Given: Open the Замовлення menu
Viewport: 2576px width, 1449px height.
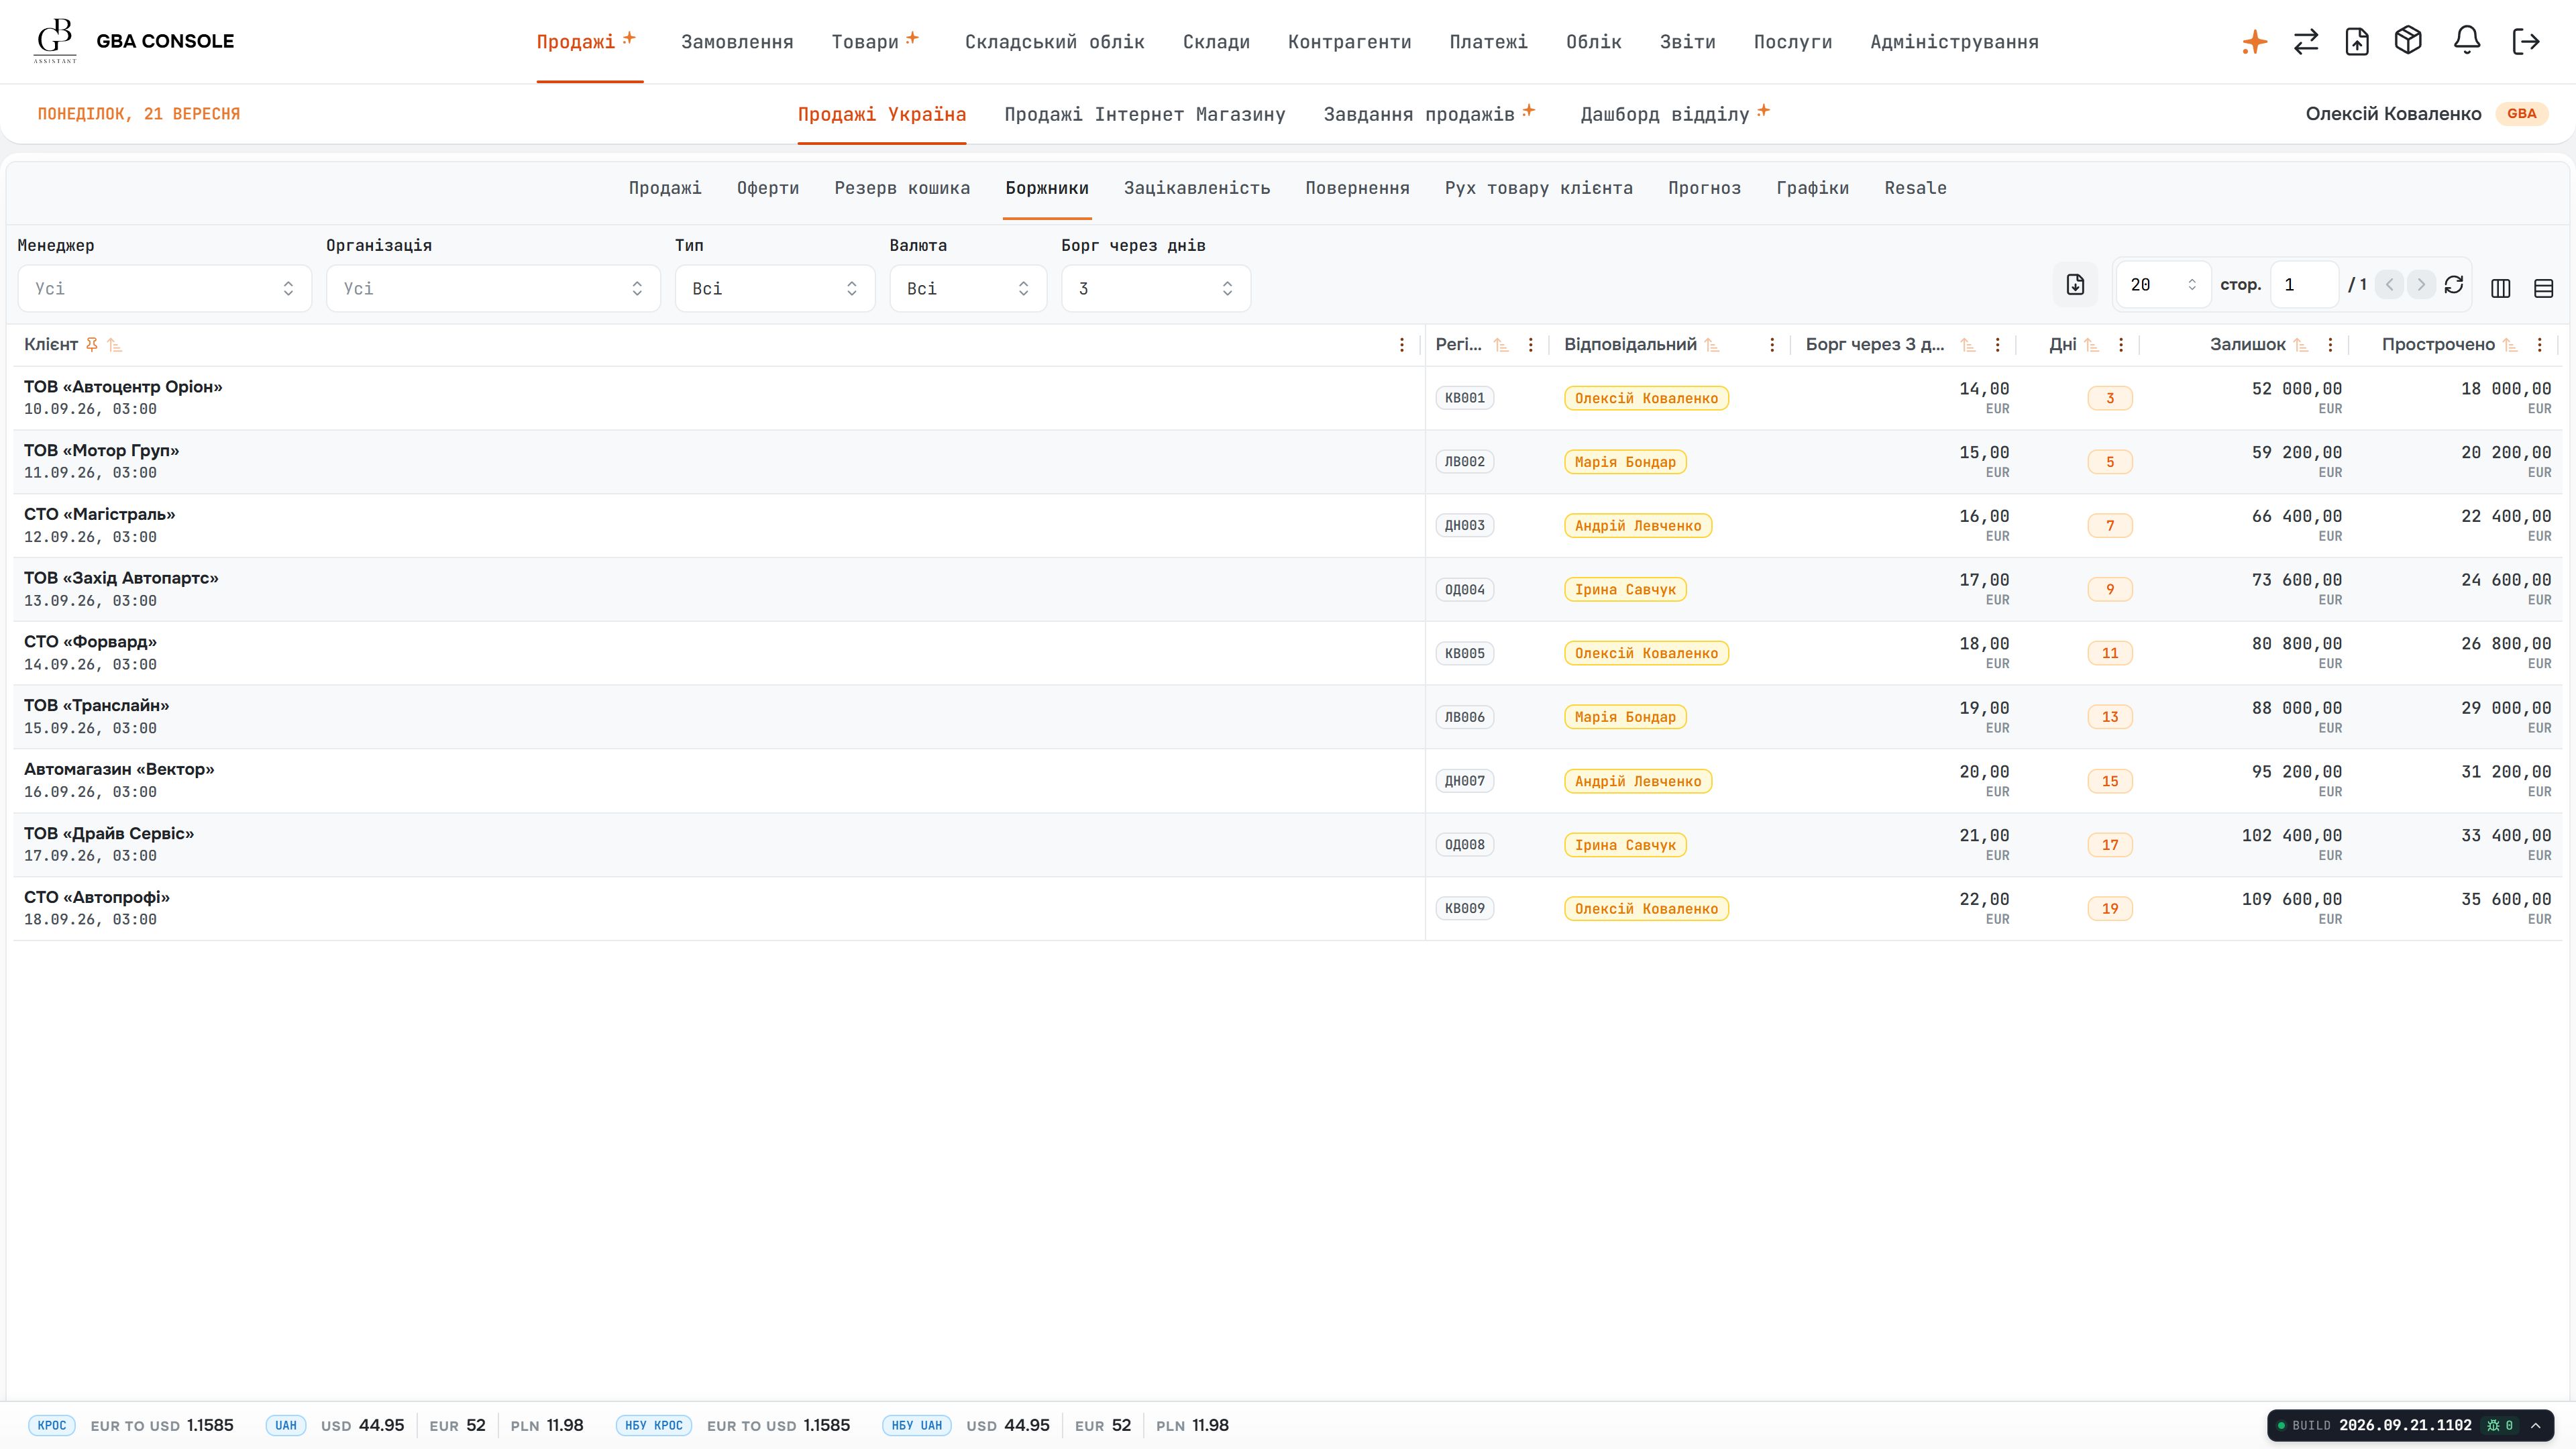Looking at the screenshot, I should [x=737, y=42].
